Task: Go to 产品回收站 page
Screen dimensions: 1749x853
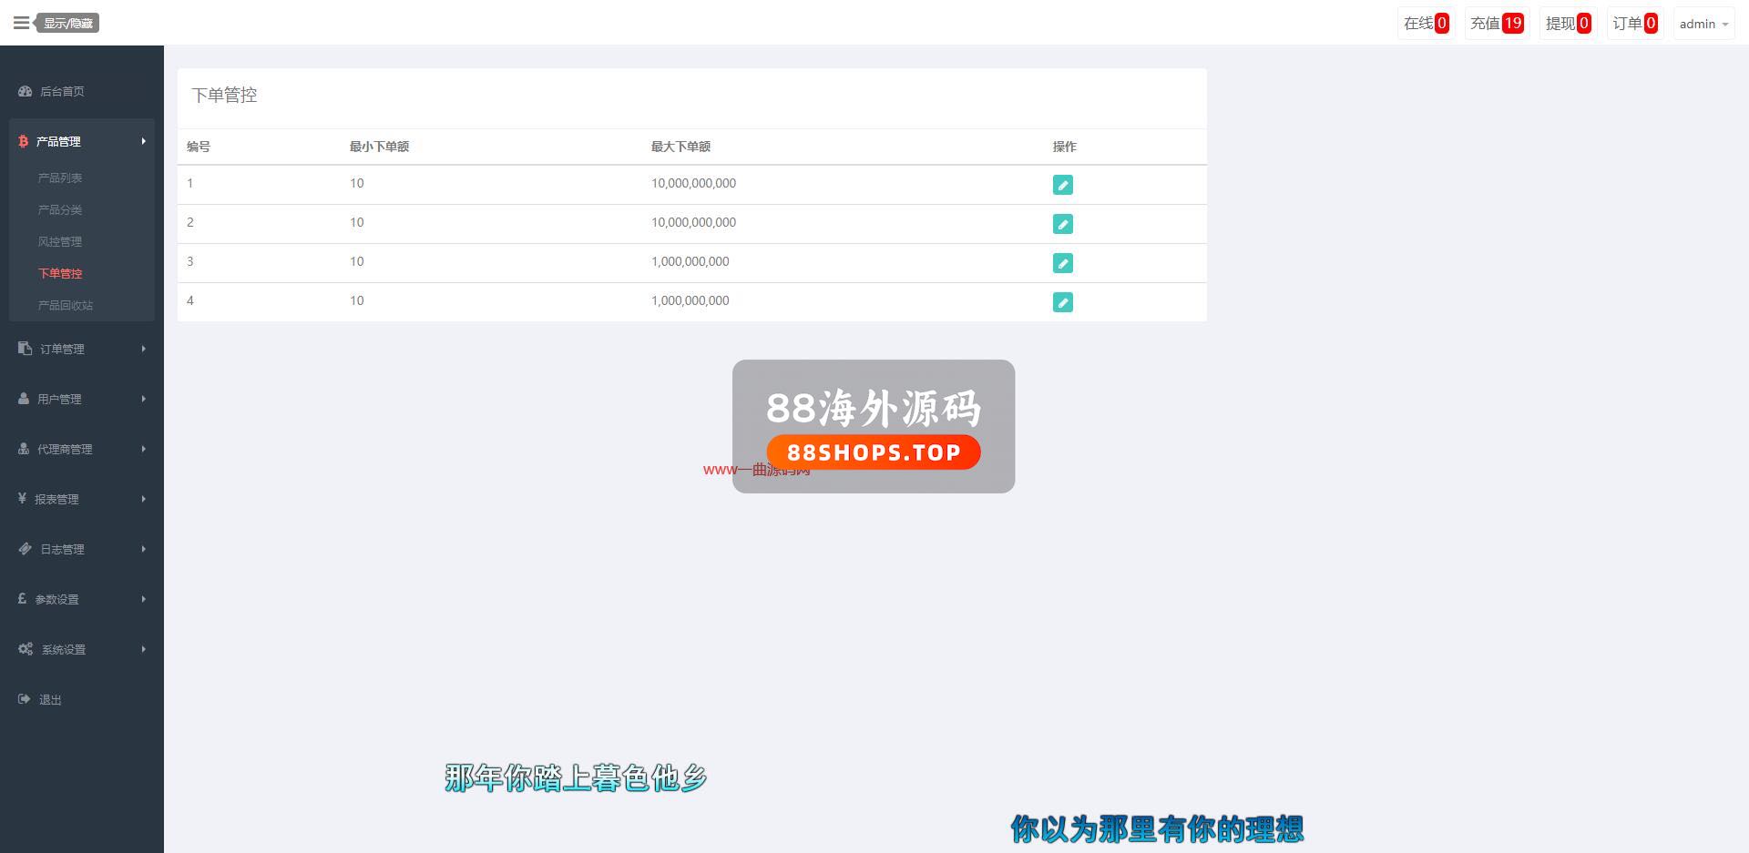Action: (66, 305)
